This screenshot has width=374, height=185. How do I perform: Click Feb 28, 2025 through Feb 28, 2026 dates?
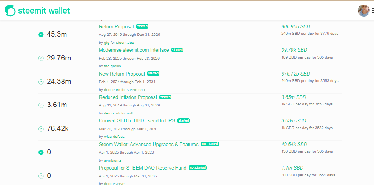click(129, 58)
